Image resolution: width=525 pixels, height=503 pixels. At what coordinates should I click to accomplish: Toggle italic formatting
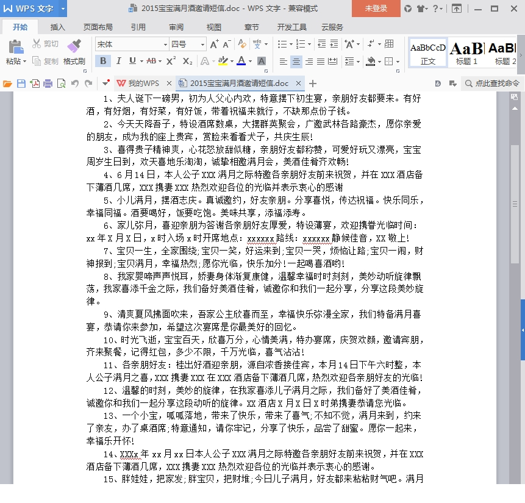tap(118, 61)
